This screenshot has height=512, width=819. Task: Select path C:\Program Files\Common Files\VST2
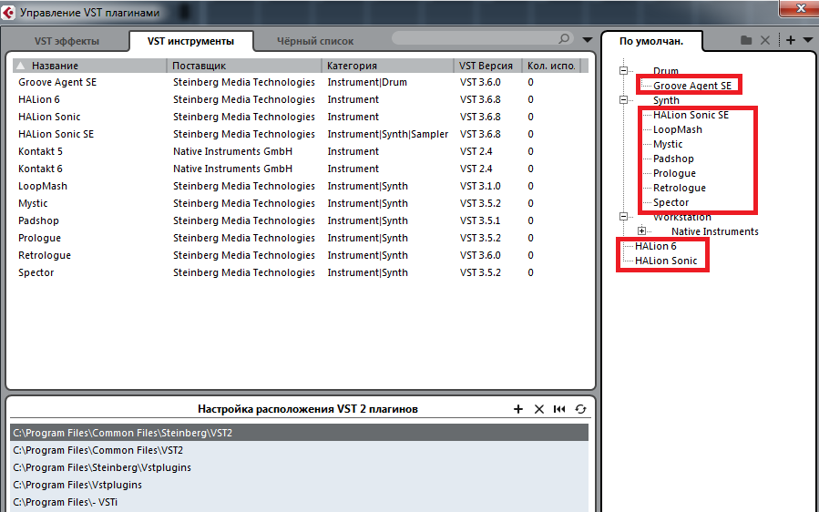(x=300, y=450)
